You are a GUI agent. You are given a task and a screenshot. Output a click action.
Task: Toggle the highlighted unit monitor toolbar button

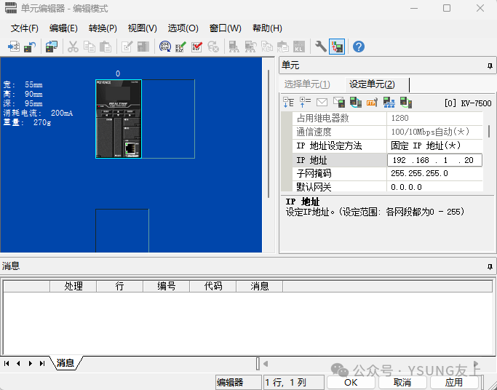click(337, 47)
